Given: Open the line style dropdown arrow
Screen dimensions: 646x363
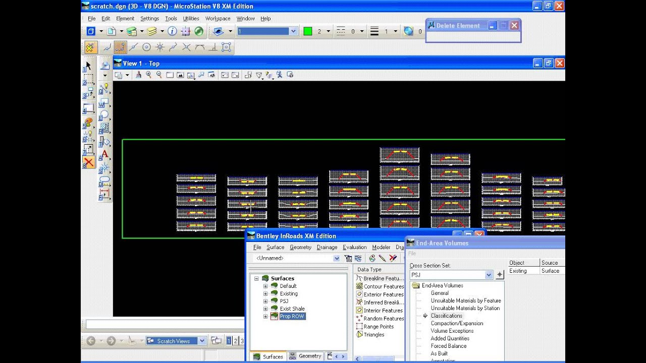Looking at the screenshot, I should coord(362,31).
